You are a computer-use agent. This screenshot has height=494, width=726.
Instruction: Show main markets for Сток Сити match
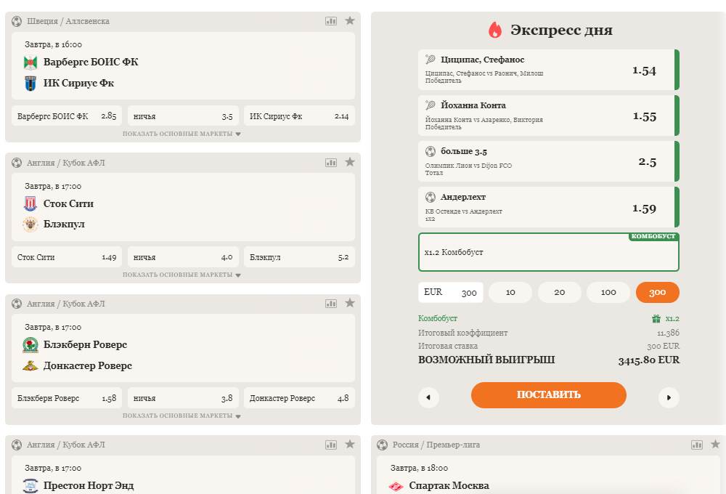click(x=181, y=275)
